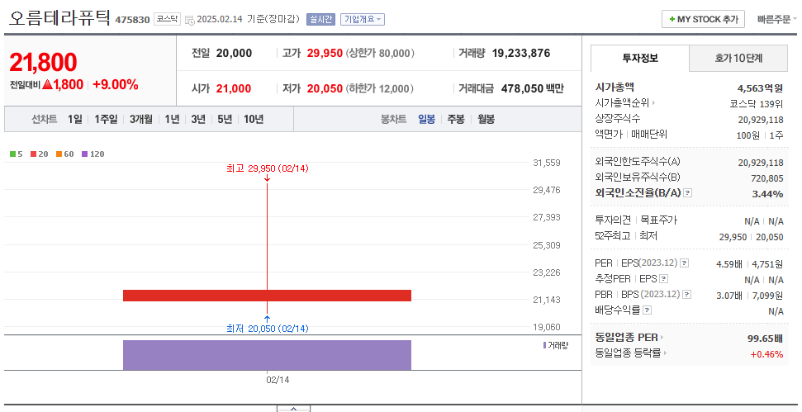Image resolution: width=802 pixels, height=412 pixels.
Task: Click the 02/14 date on the chart axis
Action: click(278, 380)
